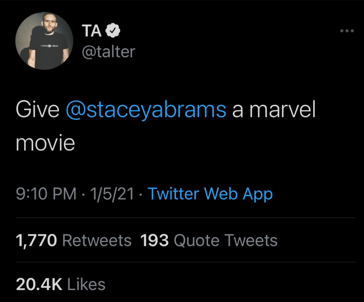This screenshot has height=302, width=364.
Task: Click the 1,770 retweet count number
Action: pyautogui.click(x=36, y=241)
